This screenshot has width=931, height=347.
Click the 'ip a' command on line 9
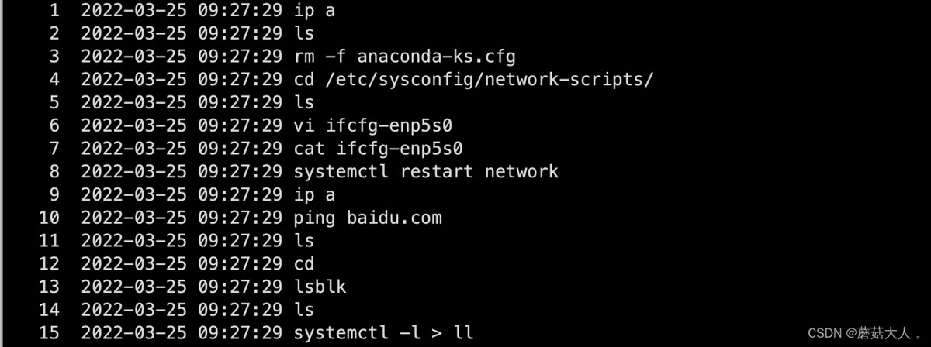(x=315, y=194)
